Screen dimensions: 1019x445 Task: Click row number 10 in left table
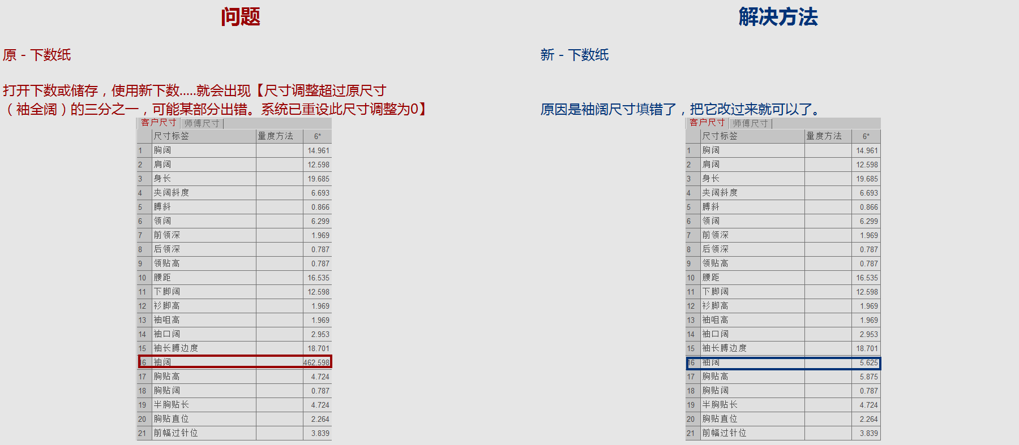click(x=143, y=278)
